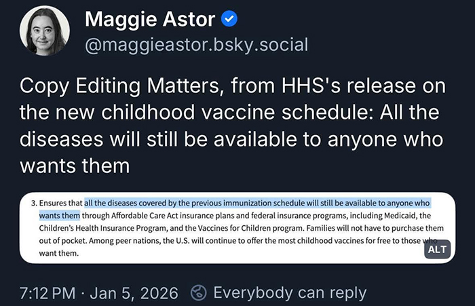The image size is (475, 306).
Task: Click highlighted "wants them" in the screenshot
Action: [60, 216]
